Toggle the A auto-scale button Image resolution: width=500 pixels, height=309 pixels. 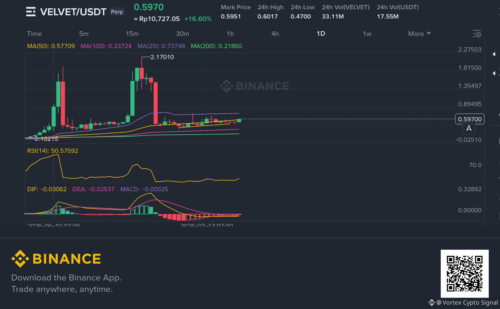tap(469, 128)
